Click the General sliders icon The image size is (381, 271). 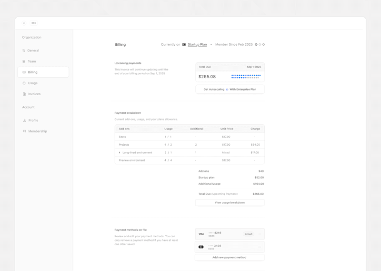pos(24,50)
